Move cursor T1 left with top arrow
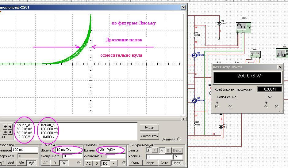Image resolution: width=288 pixels, height=168 pixels. (6, 127)
